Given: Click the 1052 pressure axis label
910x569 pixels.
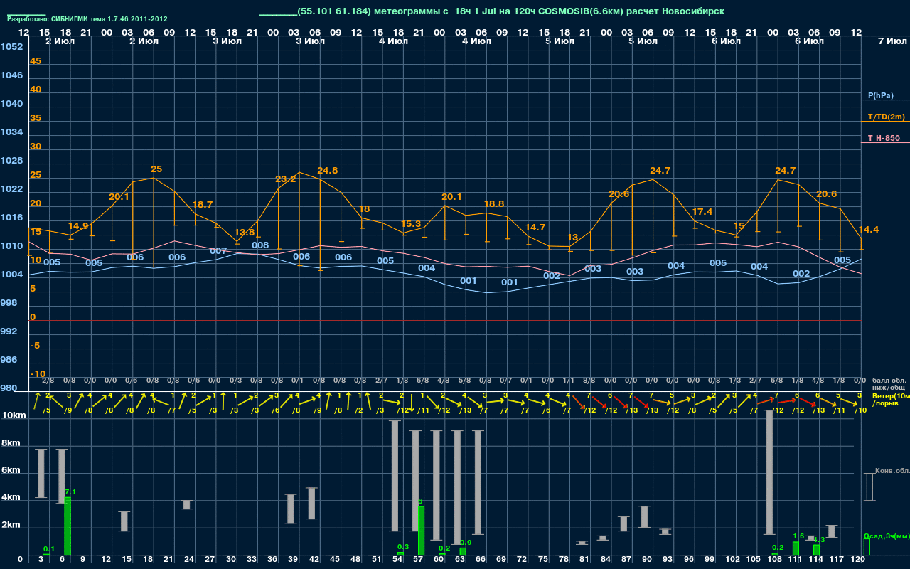Looking at the screenshot, I should click(x=12, y=47).
